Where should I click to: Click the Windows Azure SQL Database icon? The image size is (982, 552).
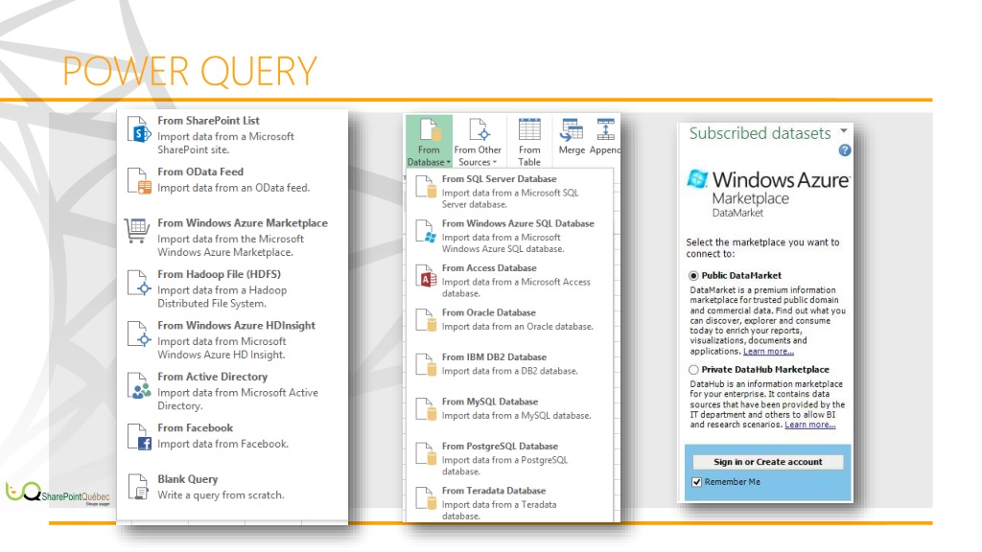tap(426, 232)
